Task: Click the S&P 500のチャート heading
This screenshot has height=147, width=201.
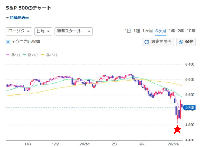Action: pyautogui.click(x=28, y=8)
